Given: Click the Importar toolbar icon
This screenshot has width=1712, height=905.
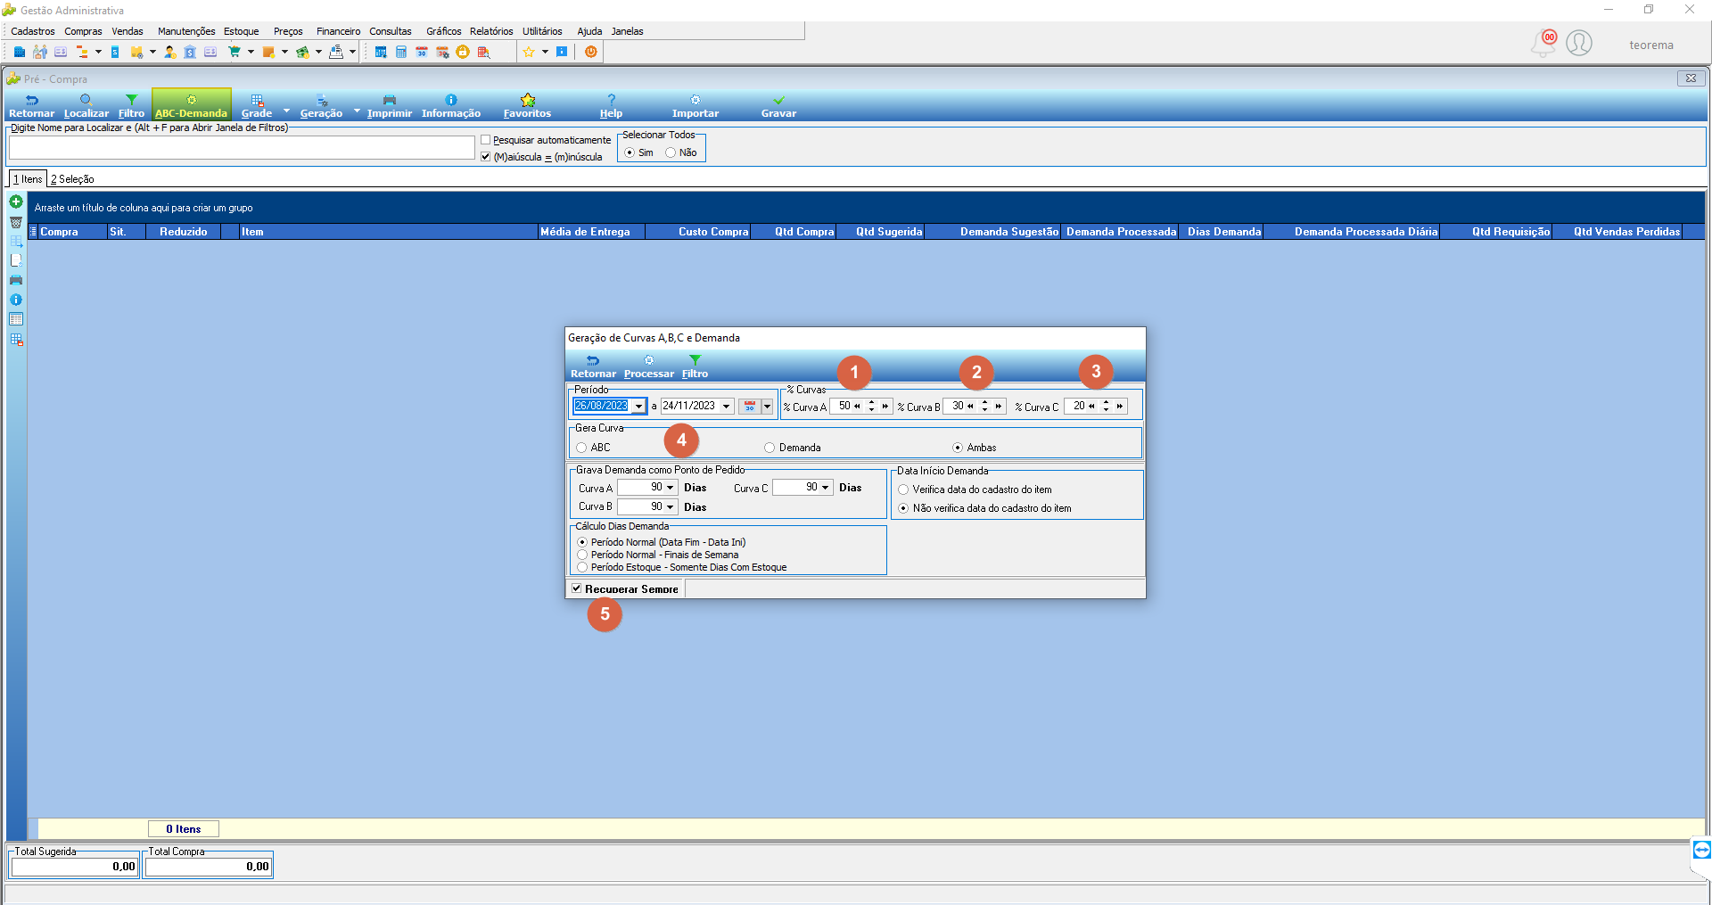Looking at the screenshot, I should coord(695,100).
